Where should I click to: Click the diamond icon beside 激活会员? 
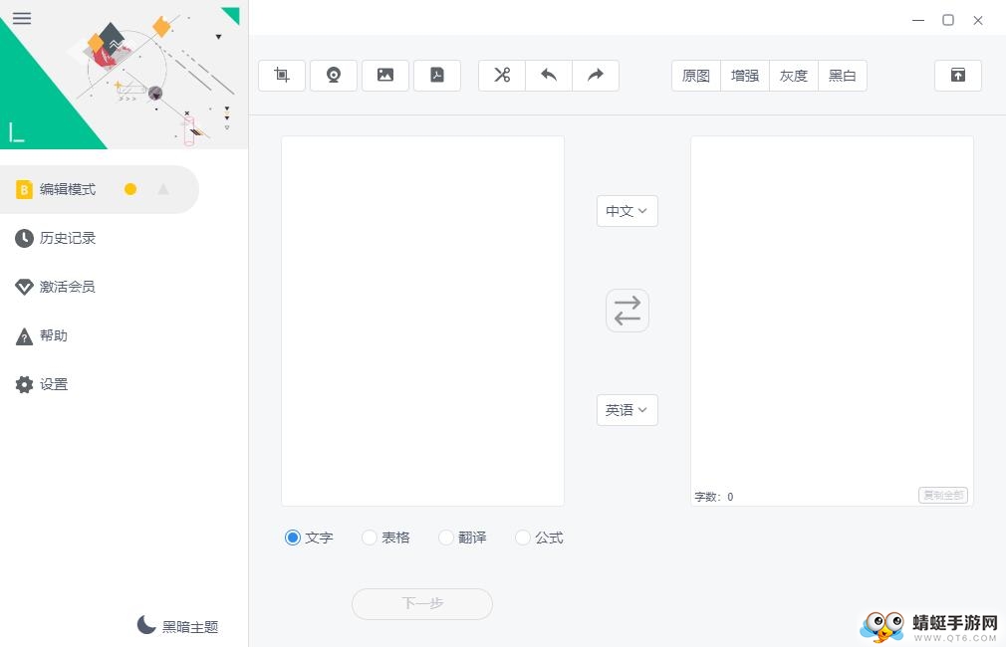tap(24, 287)
